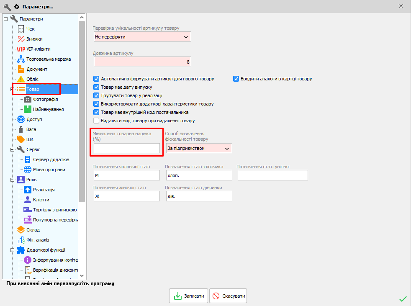
Task: Click the VIP icon for VIP-клієнти
Action: (21, 49)
